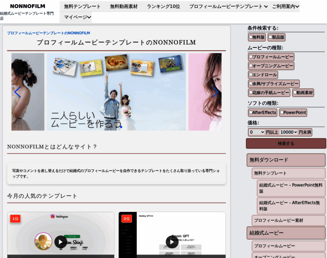Enable the AfterEffects software filter
Viewport: 327px width, 258px height.
(251, 112)
